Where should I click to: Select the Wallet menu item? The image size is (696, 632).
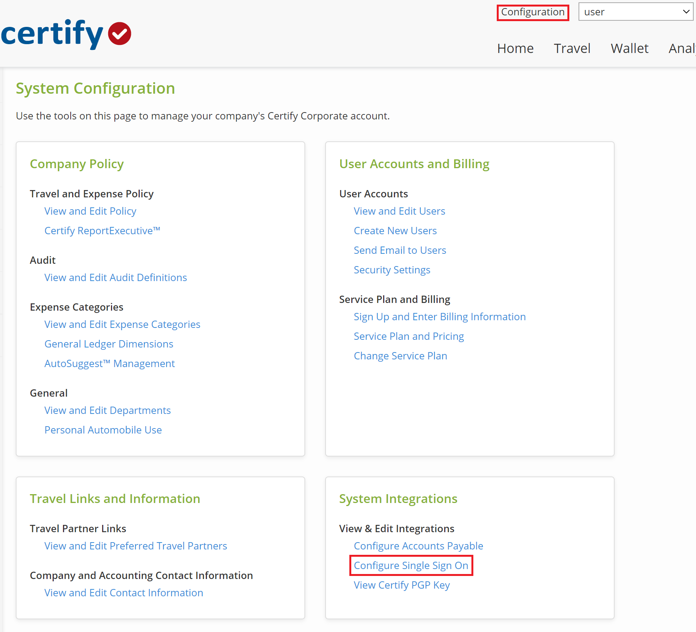630,48
